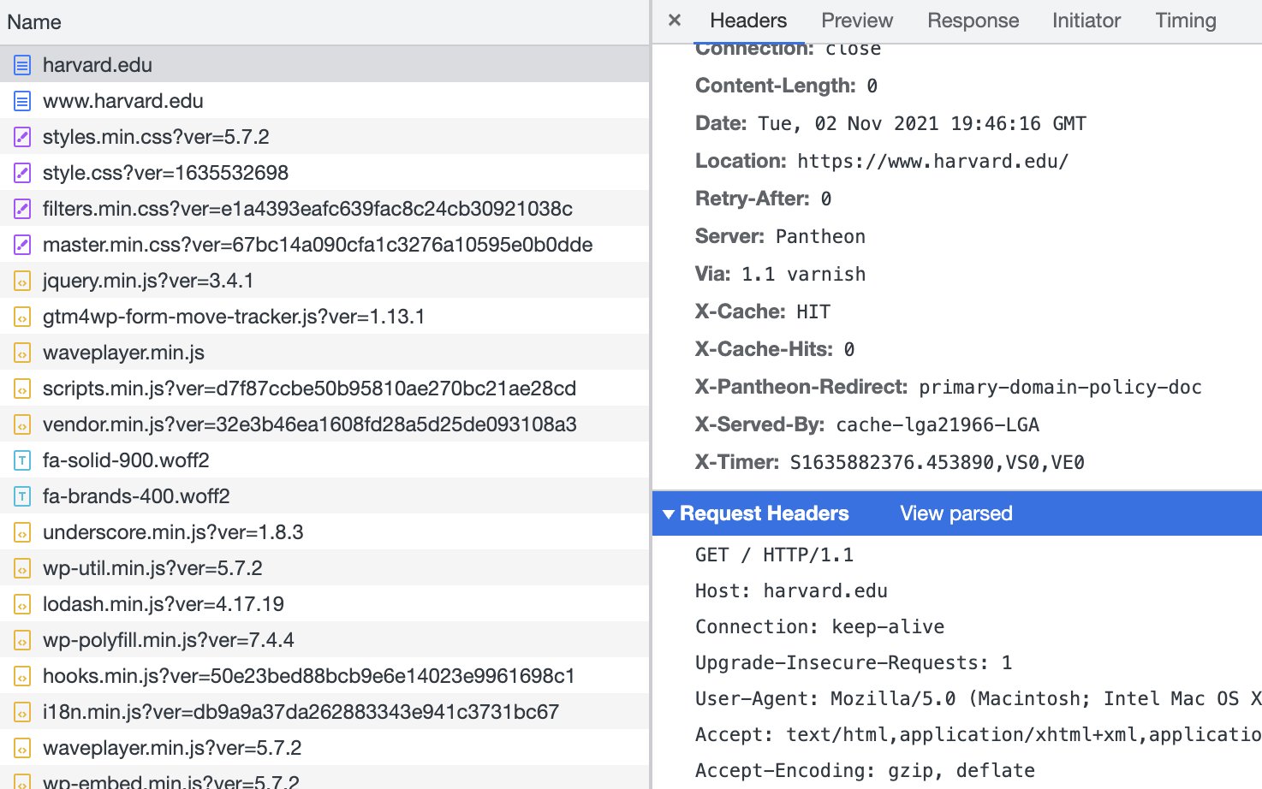Screen dimensions: 1262x789
Task: Click script icon beside waveplayer.min.js
Action: (x=22, y=353)
